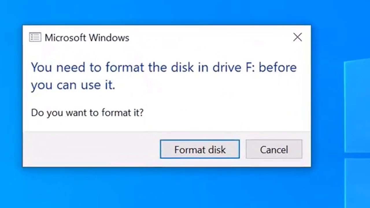Screen dimensions: 370x208
Task: Click gray footer area left of Format disk
Action: 91,149
